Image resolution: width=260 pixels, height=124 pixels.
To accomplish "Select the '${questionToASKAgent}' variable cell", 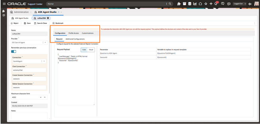I will (x=203, y=53).
